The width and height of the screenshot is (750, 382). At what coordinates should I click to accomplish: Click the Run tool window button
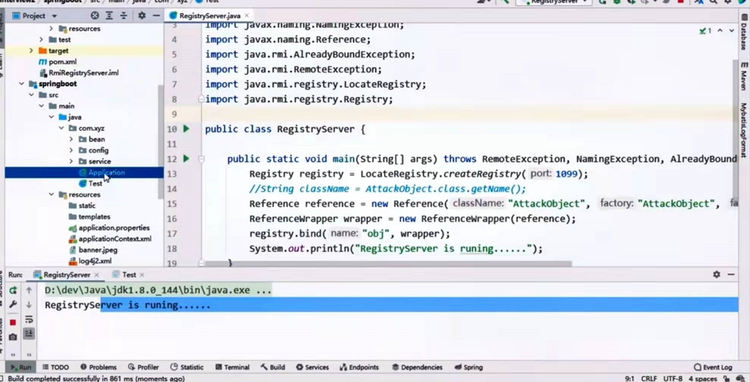(20, 367)
